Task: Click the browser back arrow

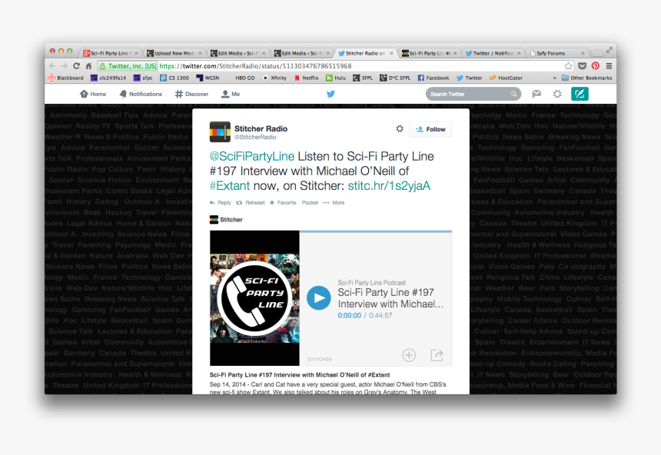Action: pyautogui.click(x=52, y=66)
